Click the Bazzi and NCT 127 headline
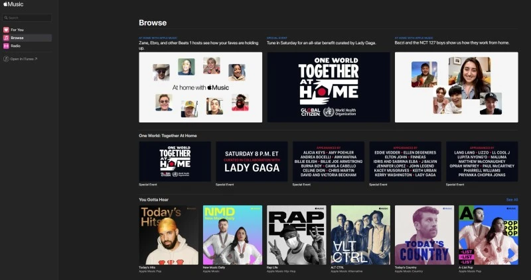This screenshot has height=280, width=531. click(x=452, y=43)
